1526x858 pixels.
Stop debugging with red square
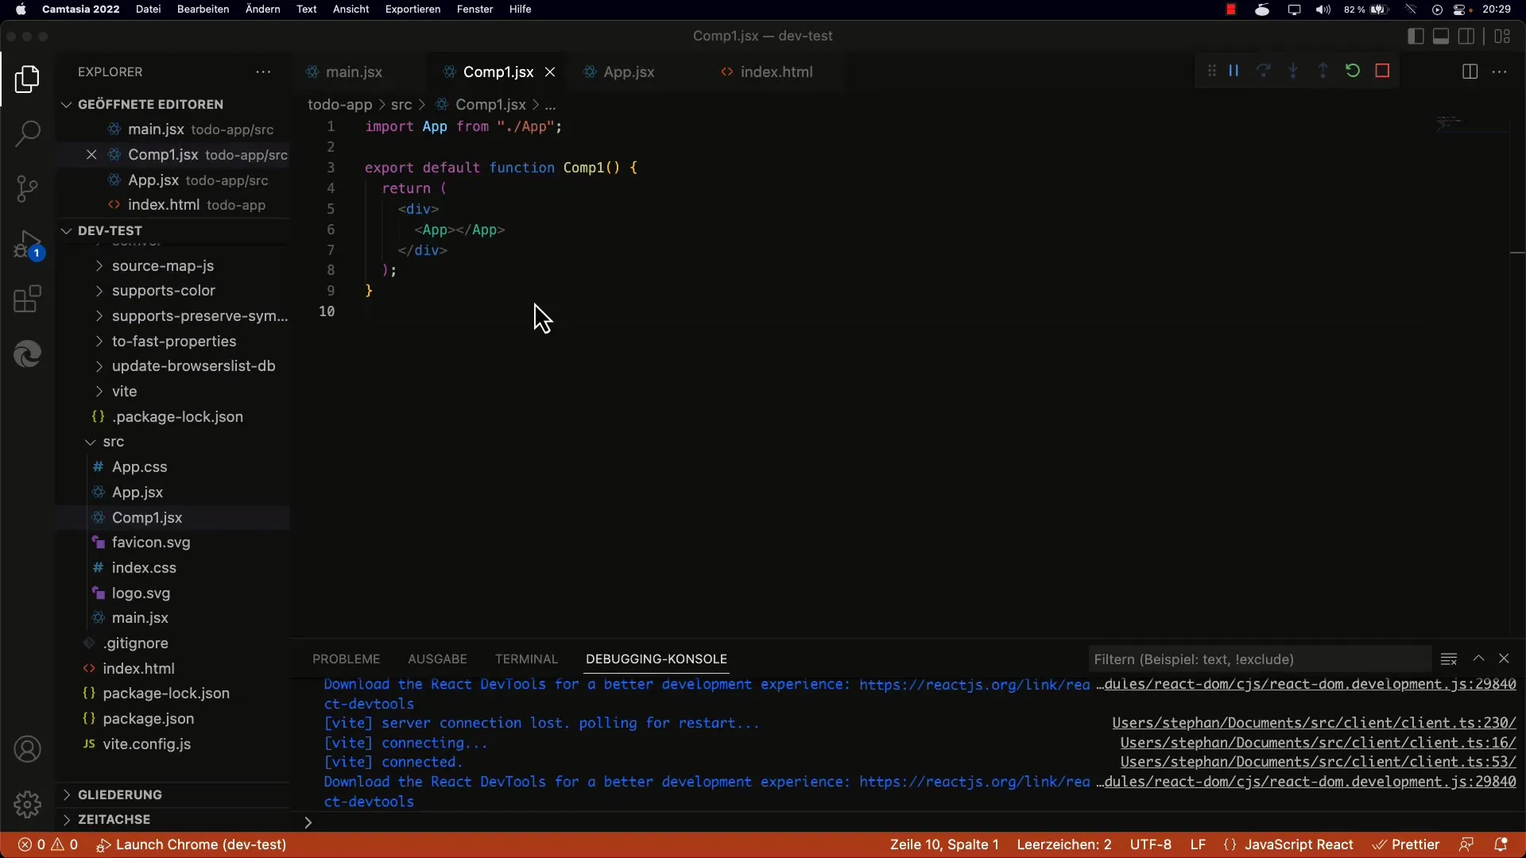[1382, 71]
